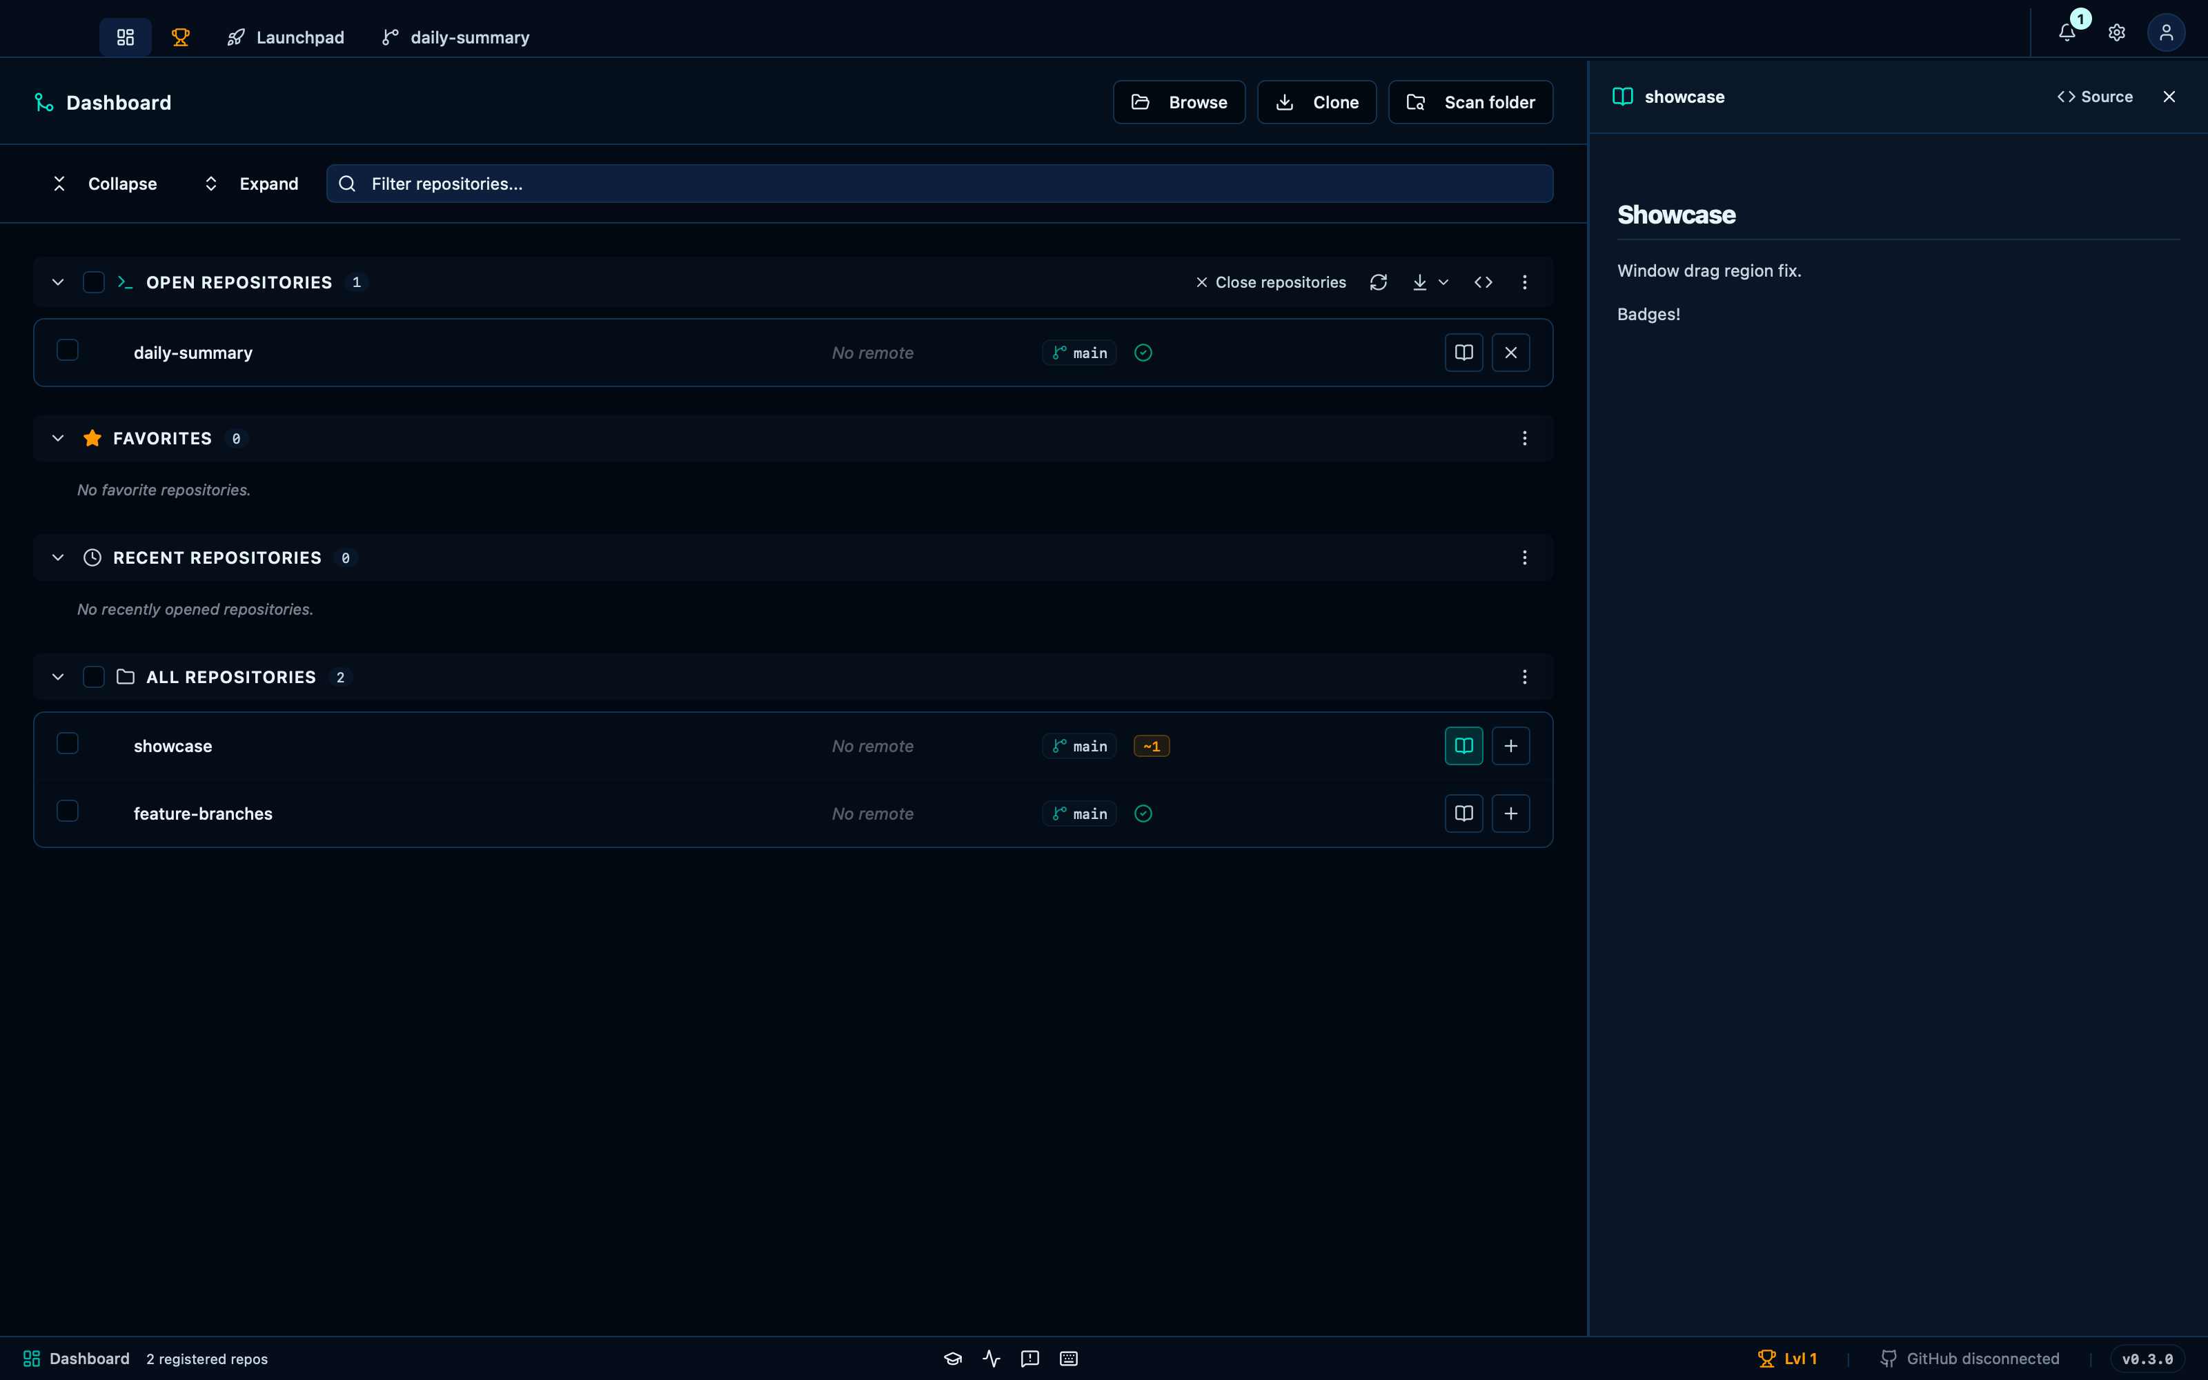Collapse the Recent Repositories section chevron
The height and width of the screenshot is (1380, 2208).
point(57,558)
